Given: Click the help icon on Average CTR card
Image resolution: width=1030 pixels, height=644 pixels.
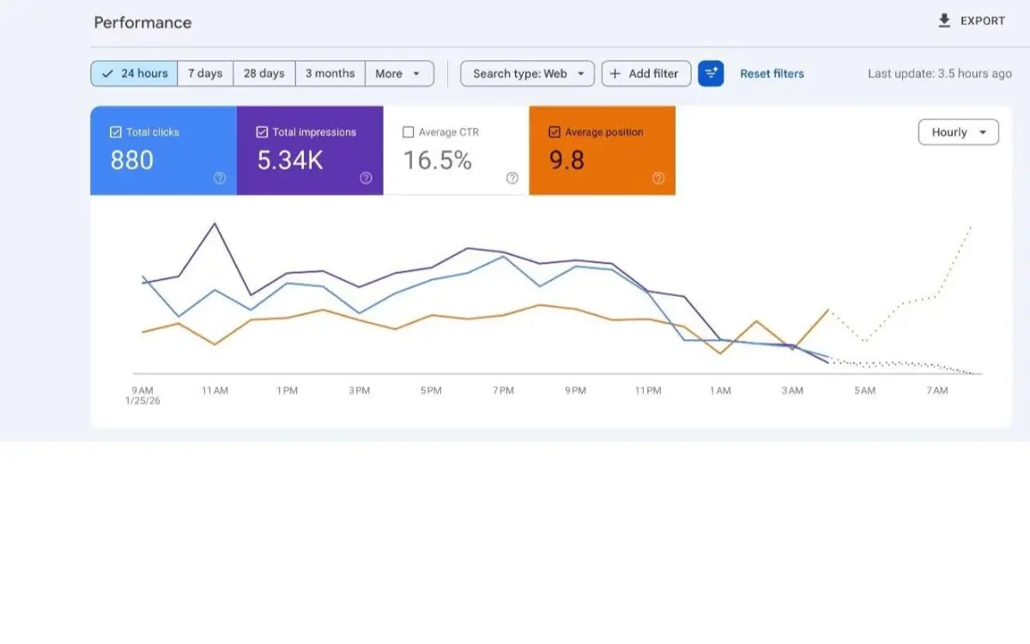Looking at the screenshot, I should (512, 178).
